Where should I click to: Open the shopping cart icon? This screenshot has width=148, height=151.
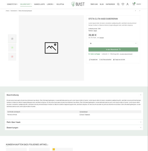pyautogui.click(x=134, y=4)
